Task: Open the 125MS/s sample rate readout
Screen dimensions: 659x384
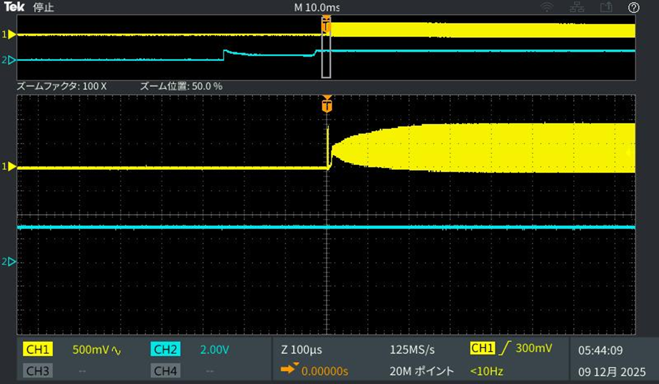Action: coord(412,350)
